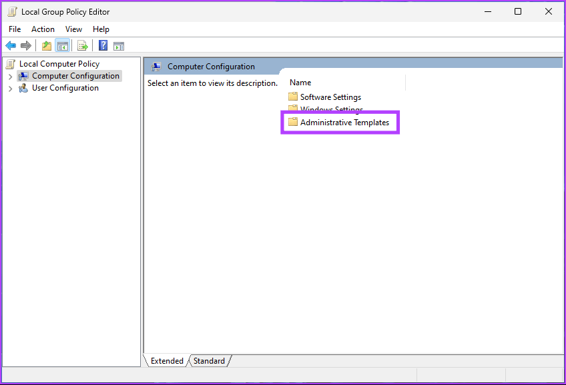
Task: Select Computer Configuration in the tree
Action: point(75,76)
